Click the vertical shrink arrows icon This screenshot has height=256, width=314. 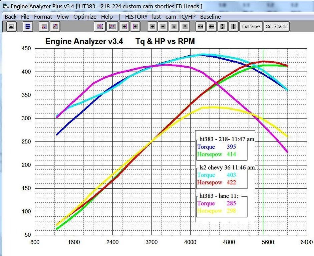pos(223,26)
